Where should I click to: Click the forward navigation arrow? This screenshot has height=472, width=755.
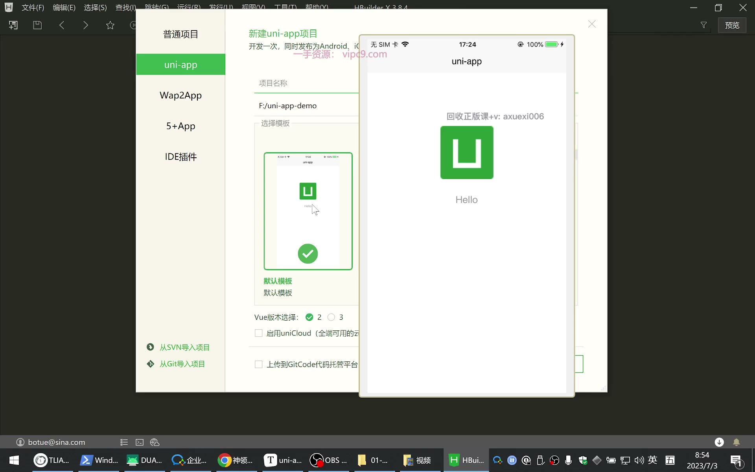pos(86,25)
